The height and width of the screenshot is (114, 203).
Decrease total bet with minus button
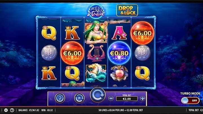tap(111, 99)
